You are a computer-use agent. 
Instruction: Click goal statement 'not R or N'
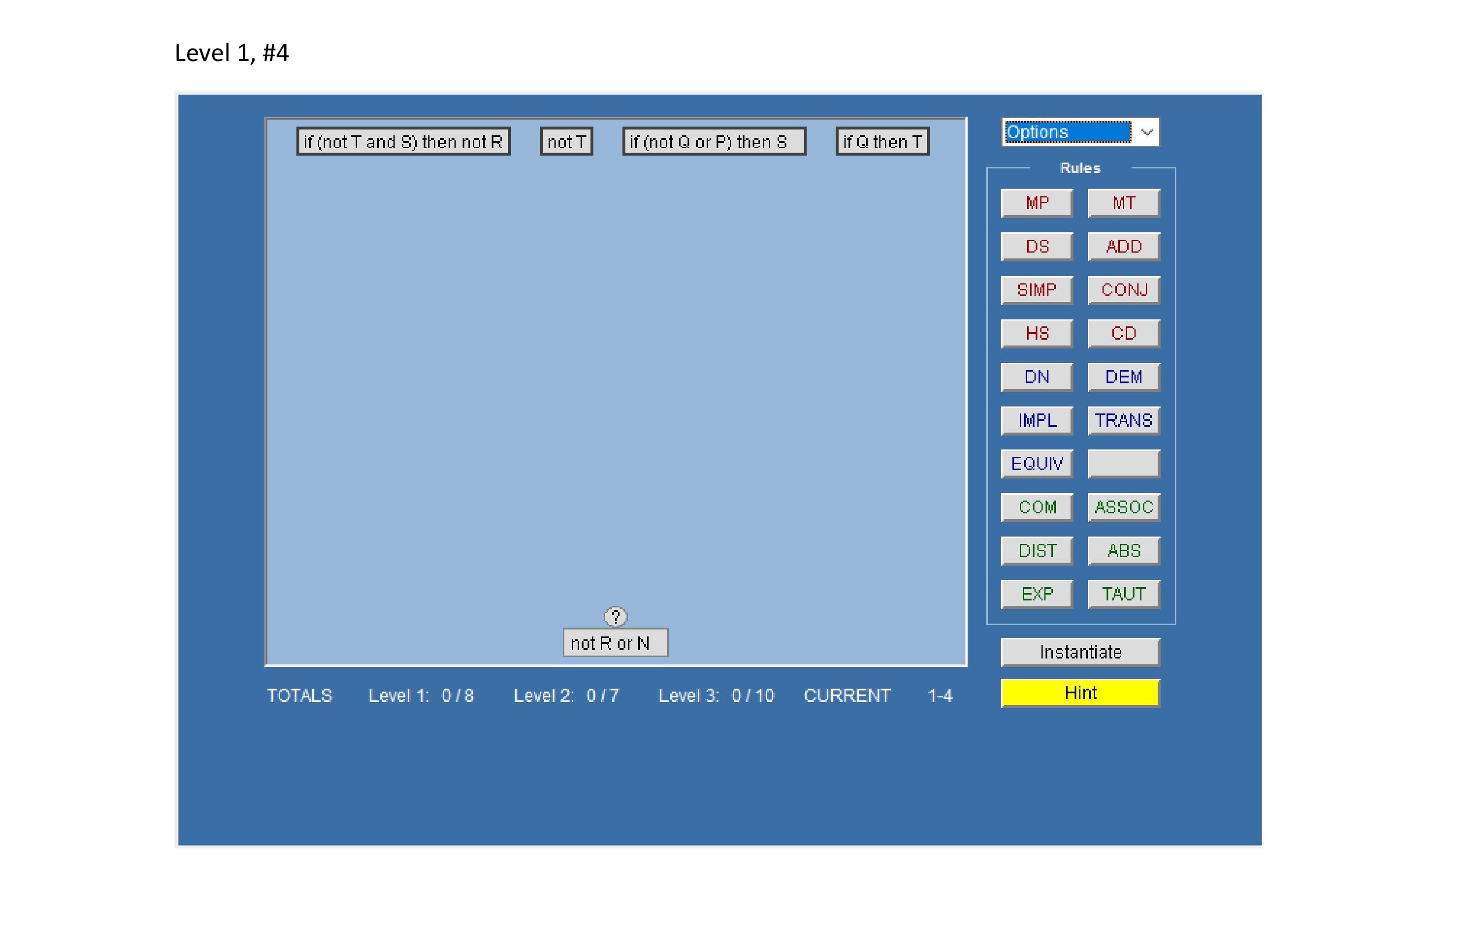pos(615,643)
